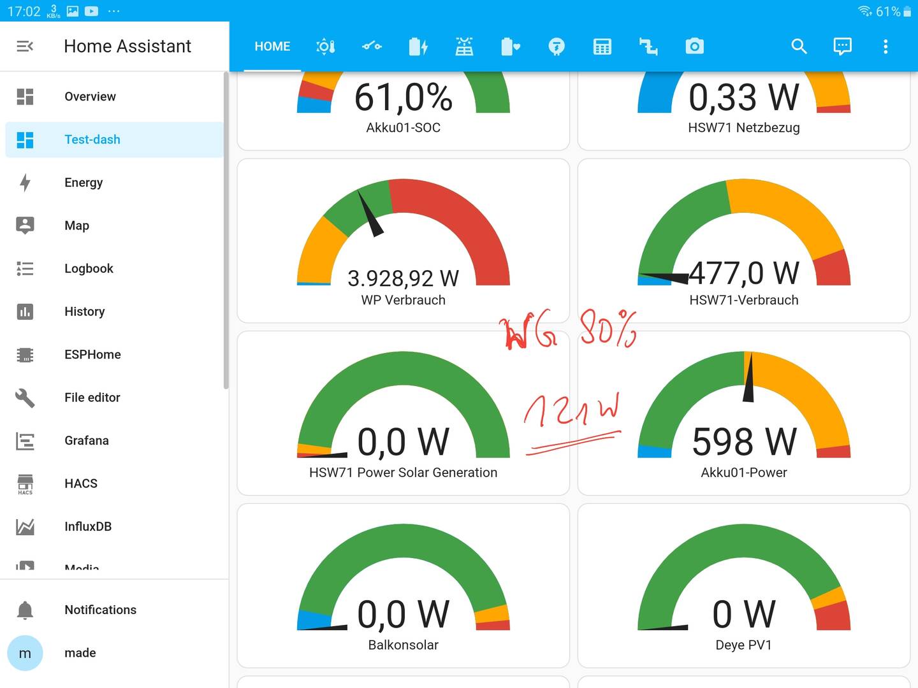Switch to the HOME tab
The width and height of the screenshot is (918, 688).
tap(272, 47)
